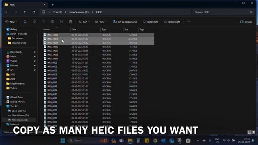Show hidden system tray icons
Image resolution: width=258 pixels, height=145 pixels.
[x=198, y=141]
